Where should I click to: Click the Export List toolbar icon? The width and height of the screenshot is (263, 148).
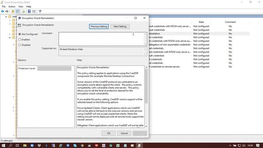coord(23,12)
